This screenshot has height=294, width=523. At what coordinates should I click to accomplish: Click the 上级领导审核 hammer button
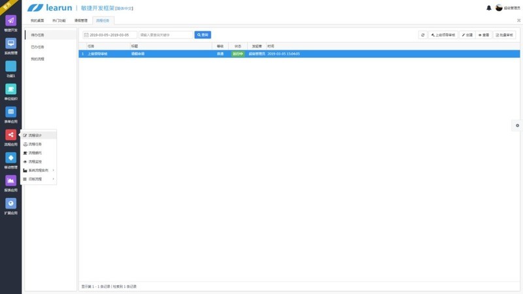pos(443,35)
